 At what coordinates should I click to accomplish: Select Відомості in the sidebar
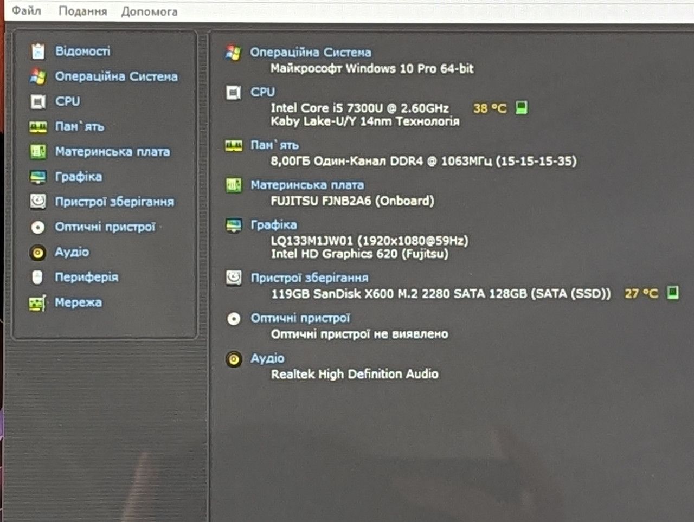coord(82,51)
